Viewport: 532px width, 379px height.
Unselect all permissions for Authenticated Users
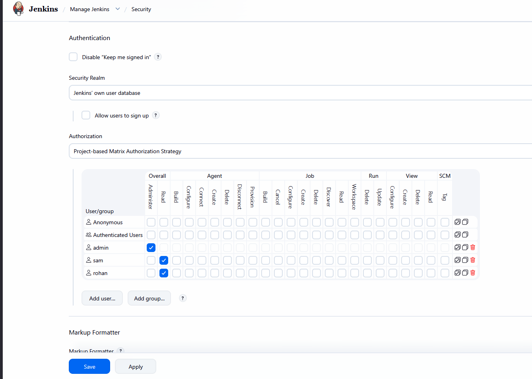pos(465,235)
